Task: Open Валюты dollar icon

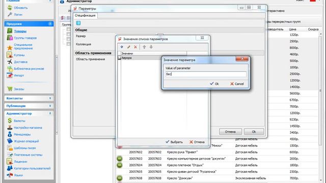Action: [x=10, y=120]
